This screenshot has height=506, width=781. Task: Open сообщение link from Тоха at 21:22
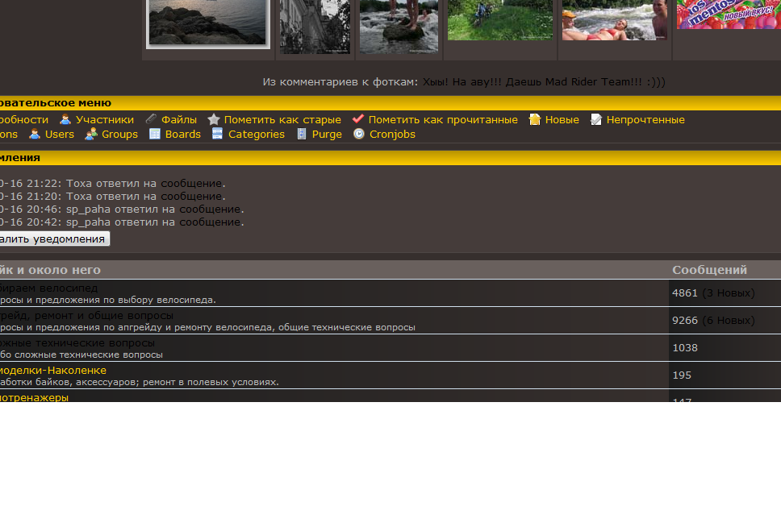tap(191, 184)
